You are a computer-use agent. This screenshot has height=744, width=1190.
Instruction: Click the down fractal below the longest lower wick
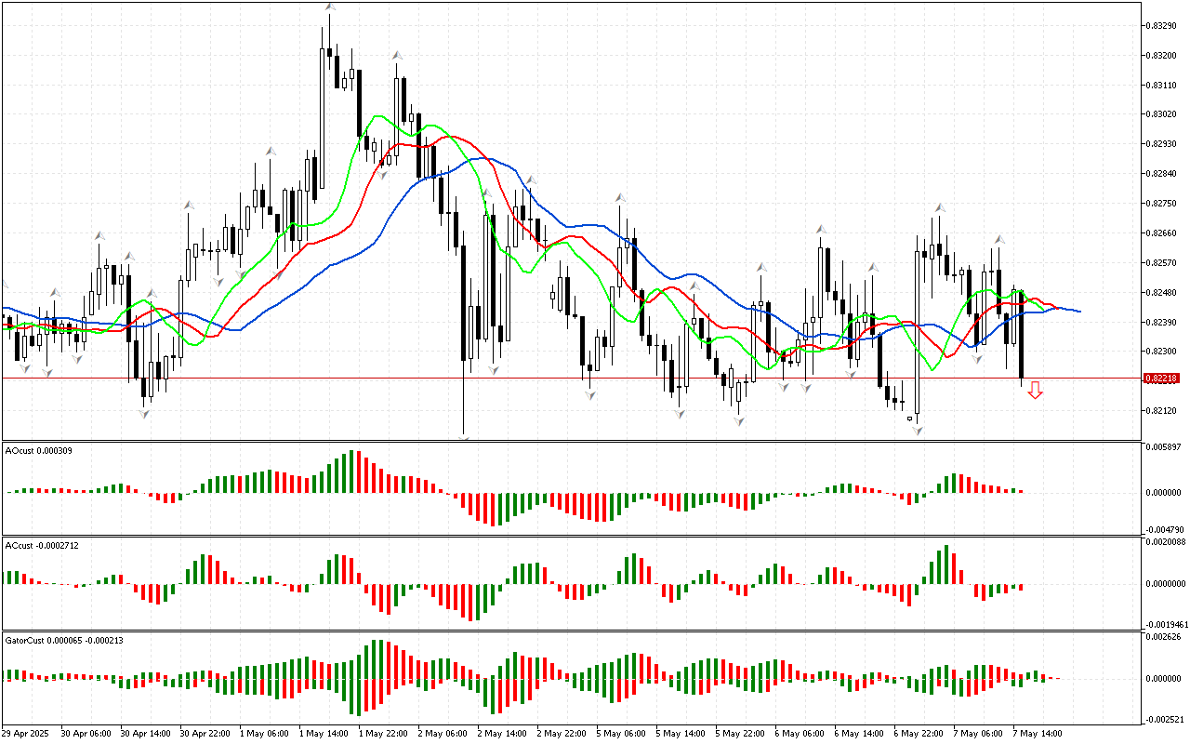click(463, 439)
